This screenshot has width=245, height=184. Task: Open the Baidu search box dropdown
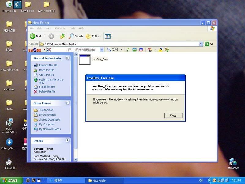pyautogui.click(x=102, y=50)
